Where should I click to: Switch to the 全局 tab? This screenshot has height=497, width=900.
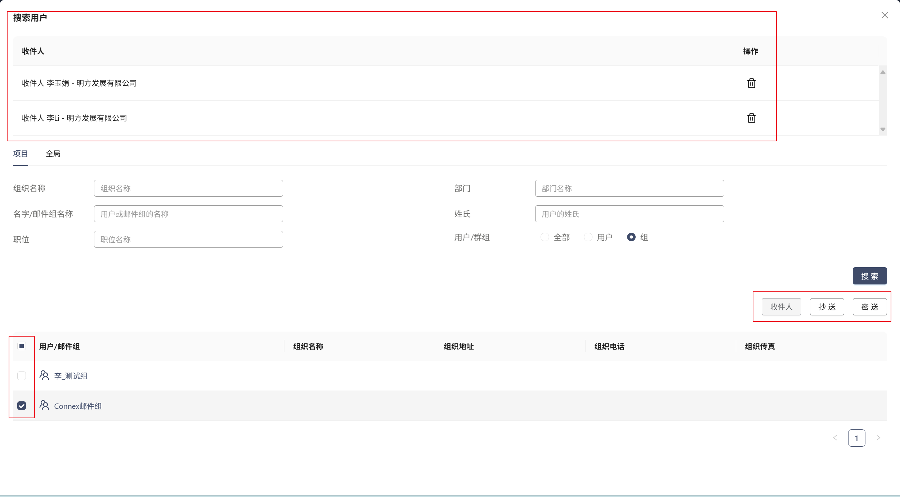(53, 154)
